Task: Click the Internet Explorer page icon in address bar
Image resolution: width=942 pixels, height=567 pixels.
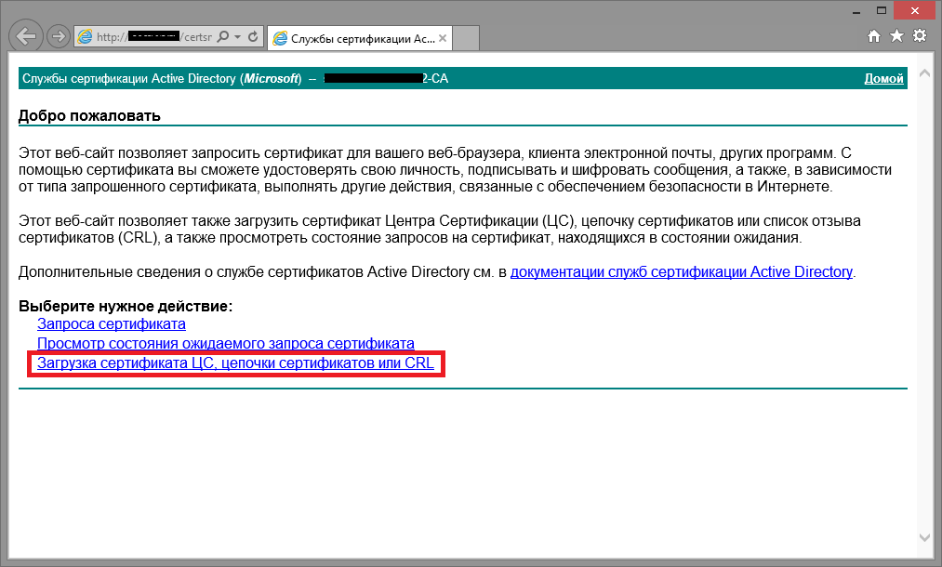Action: (x=86, y=36)
